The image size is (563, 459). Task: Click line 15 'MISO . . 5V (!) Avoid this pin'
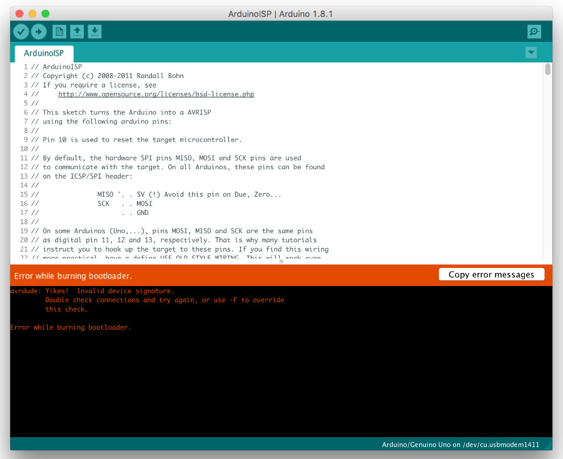(156, 195)
